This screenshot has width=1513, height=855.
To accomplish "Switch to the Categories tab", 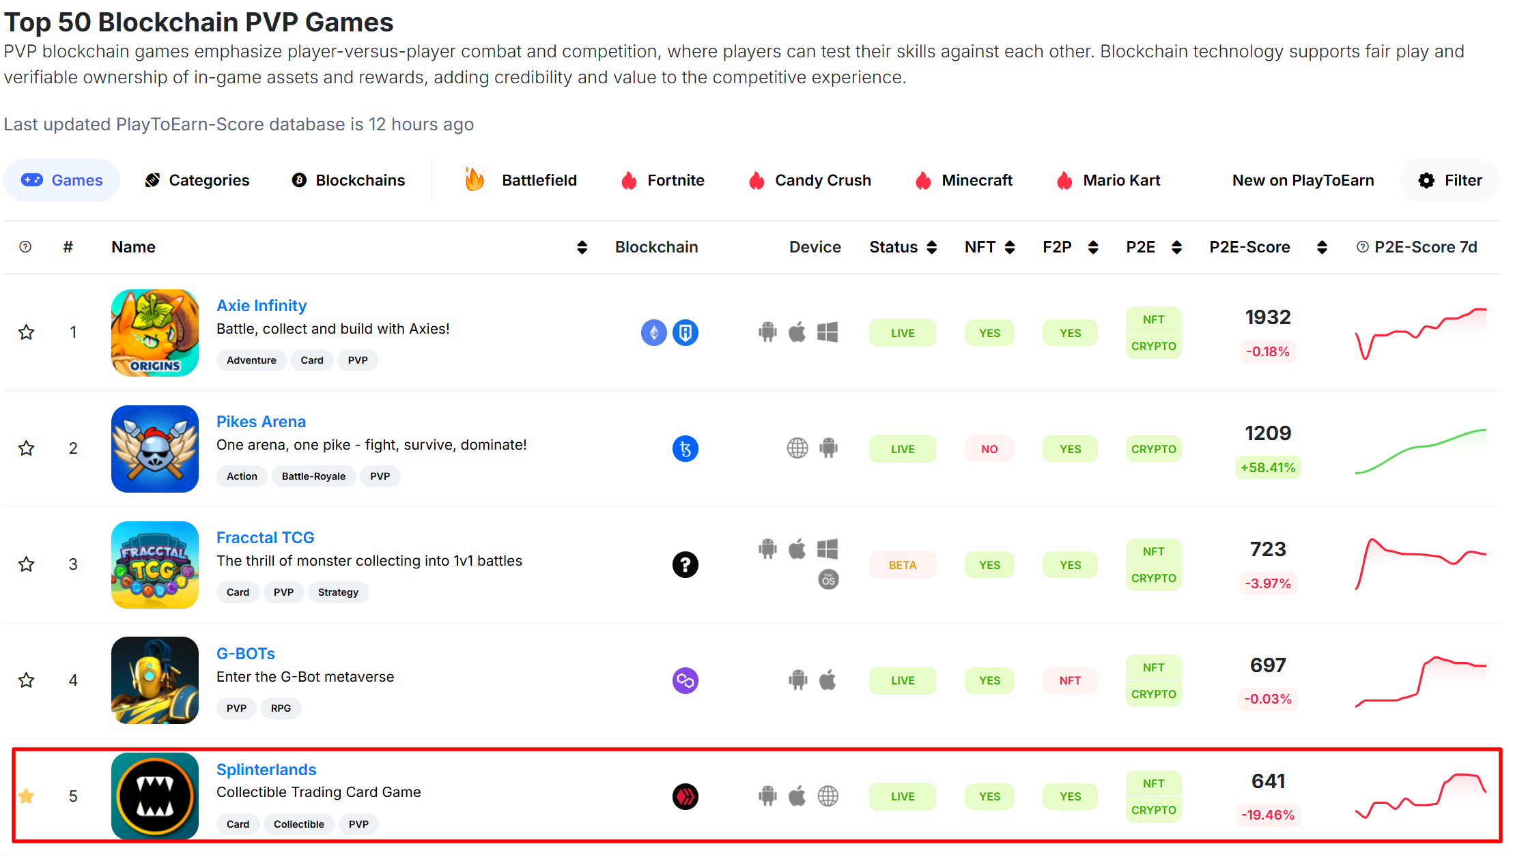I will [x=197, y=181].
